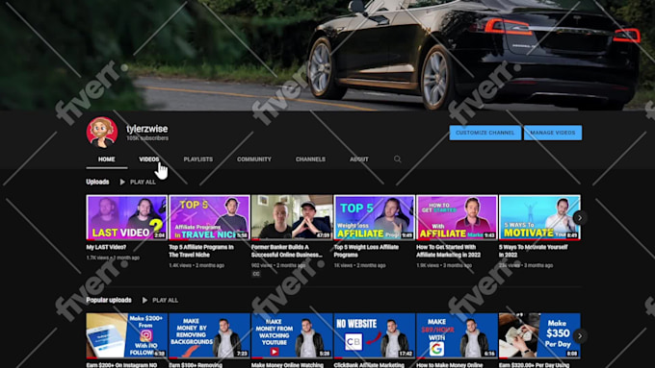Switch to the Home tab

(107, 159)
